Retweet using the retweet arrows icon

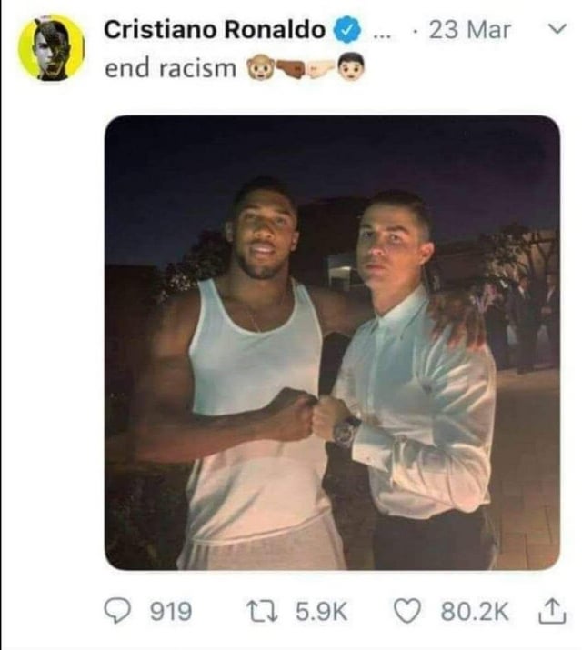point(262,612)
